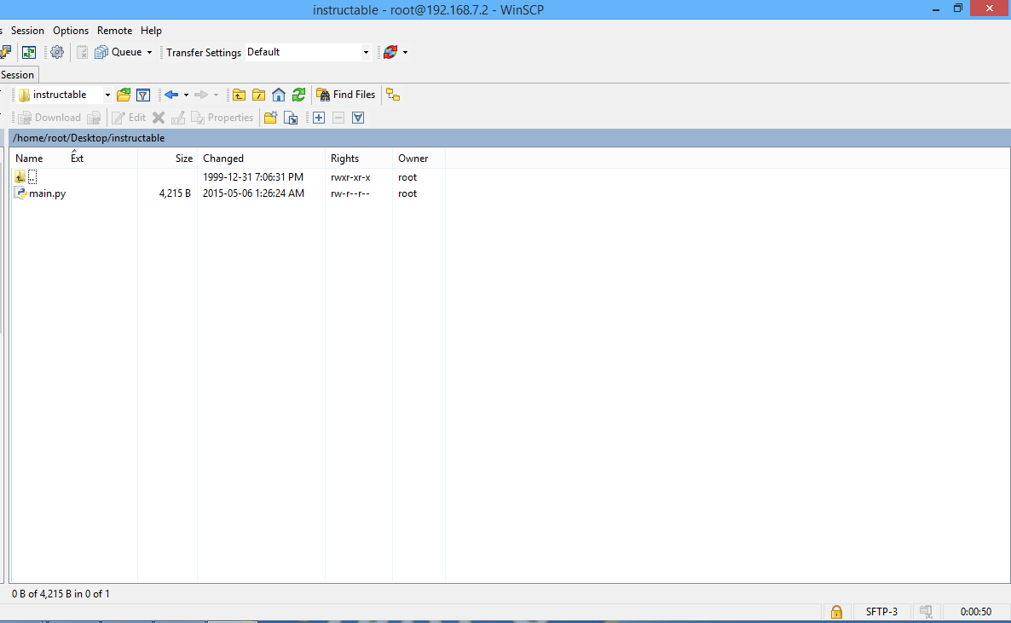This screenshot has width=1011, height=623.
Task: Click the select all checkmark icon
Action: point(358,118)
